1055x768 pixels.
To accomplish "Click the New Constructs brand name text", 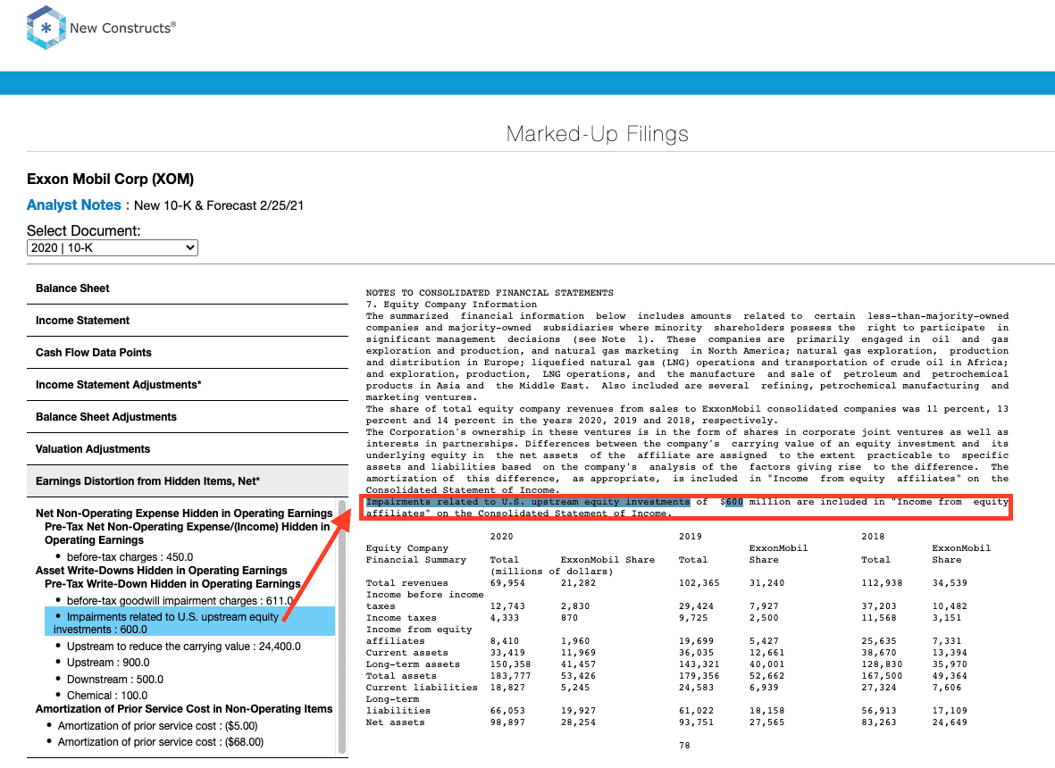I will (122, 29).
